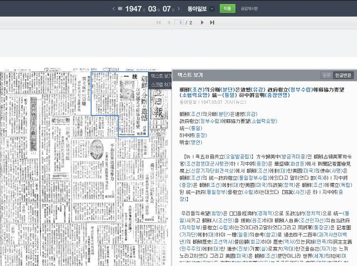Open the calendar icon beside 1947

pyautogui.click(x=120, y=9)
